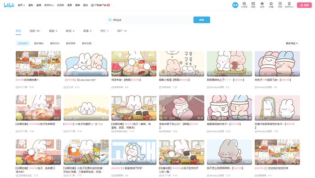
Task: Switch to the 番剧 0 results tab
Action: (54, 31)
